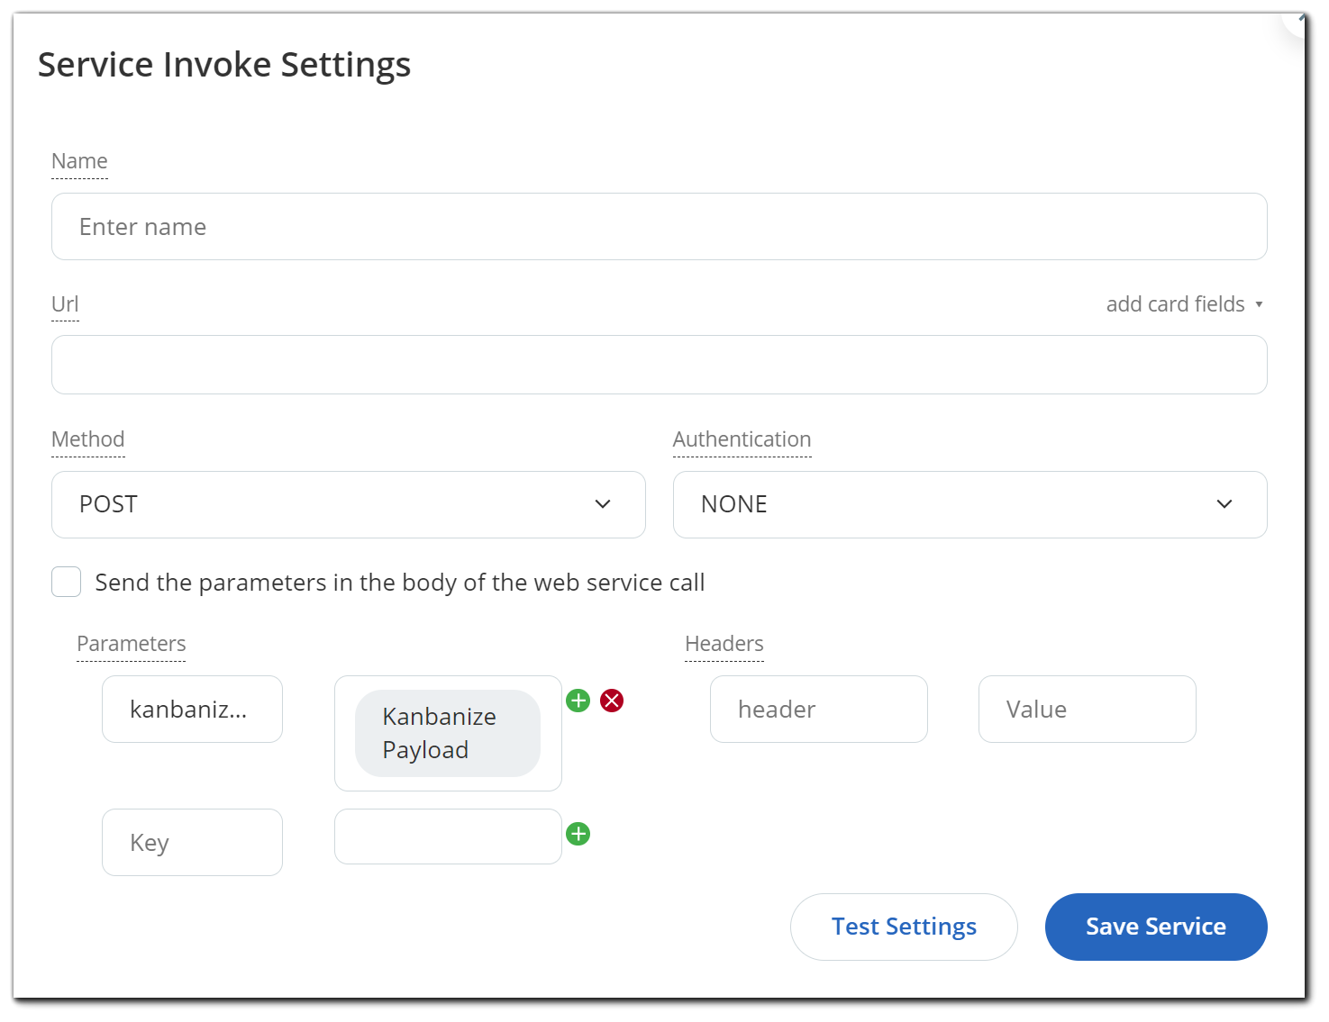Screen dimensions: 1329x1022
Task: Click the Method label
Action: (x=88, y=439)
